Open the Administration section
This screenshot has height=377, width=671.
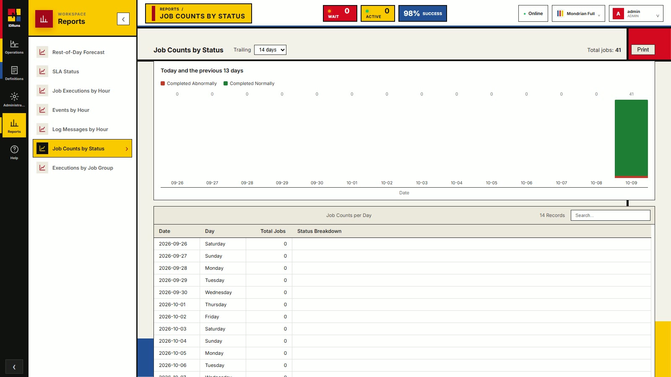(x=14, y=100)
